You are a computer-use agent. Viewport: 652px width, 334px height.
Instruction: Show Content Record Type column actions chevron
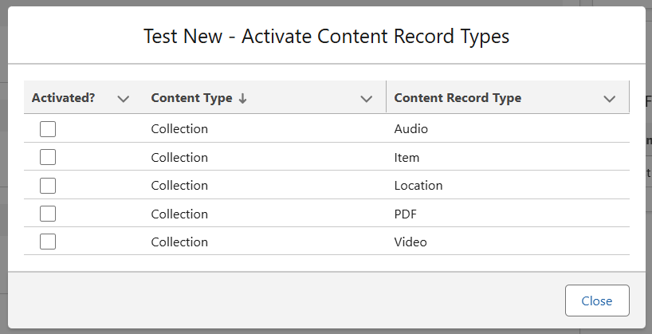pos(610,99)
